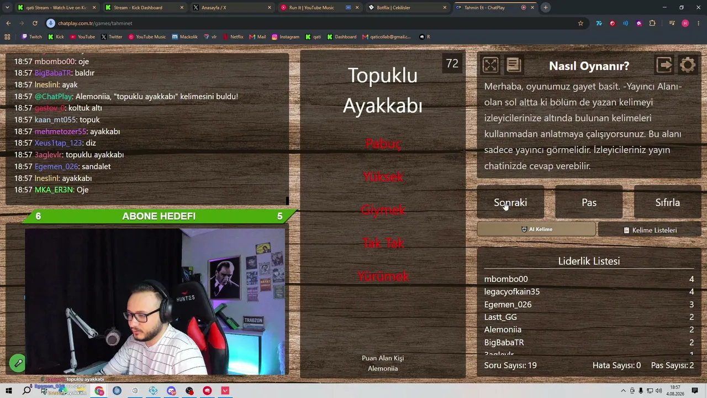The width and height of the screenshot is (707, 398).
Task: Open the YouTube bookmark
Action: click(x=82, y=36)
